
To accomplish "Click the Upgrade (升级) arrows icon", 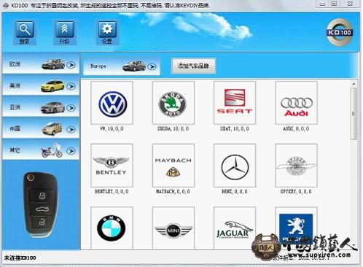I will click(64, 33).
